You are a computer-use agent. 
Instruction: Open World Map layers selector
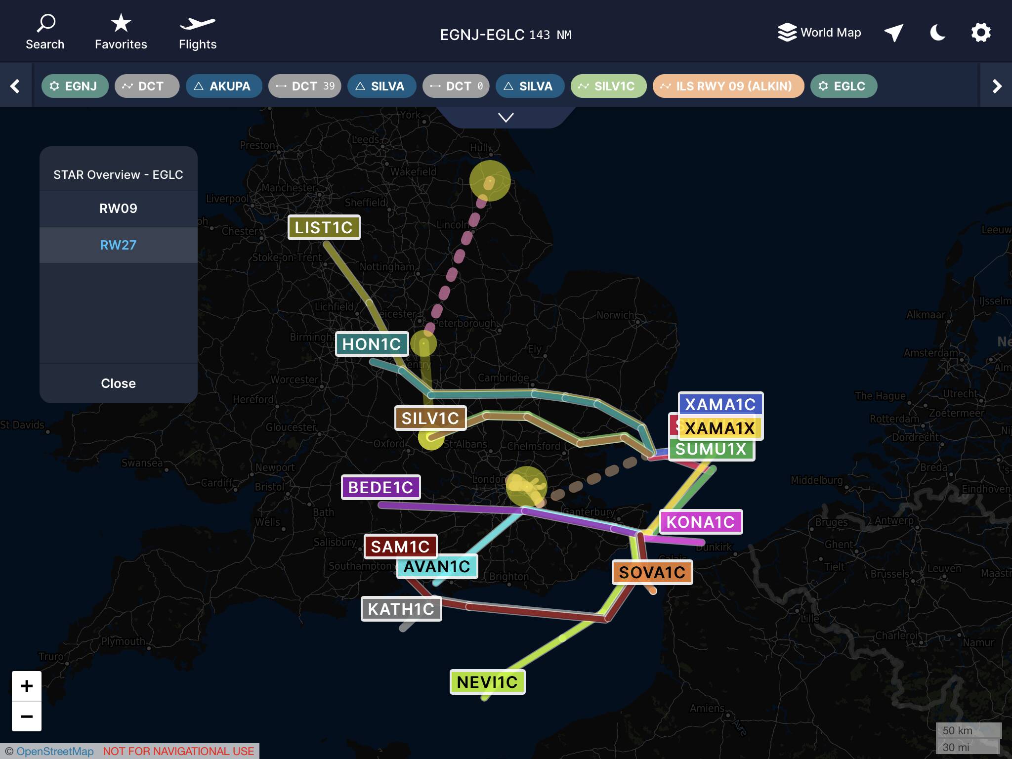click(x=819, y=33)
